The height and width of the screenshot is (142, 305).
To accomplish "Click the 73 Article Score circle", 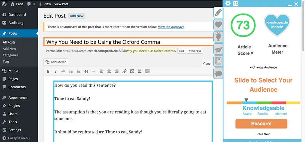I will (243, 25).
